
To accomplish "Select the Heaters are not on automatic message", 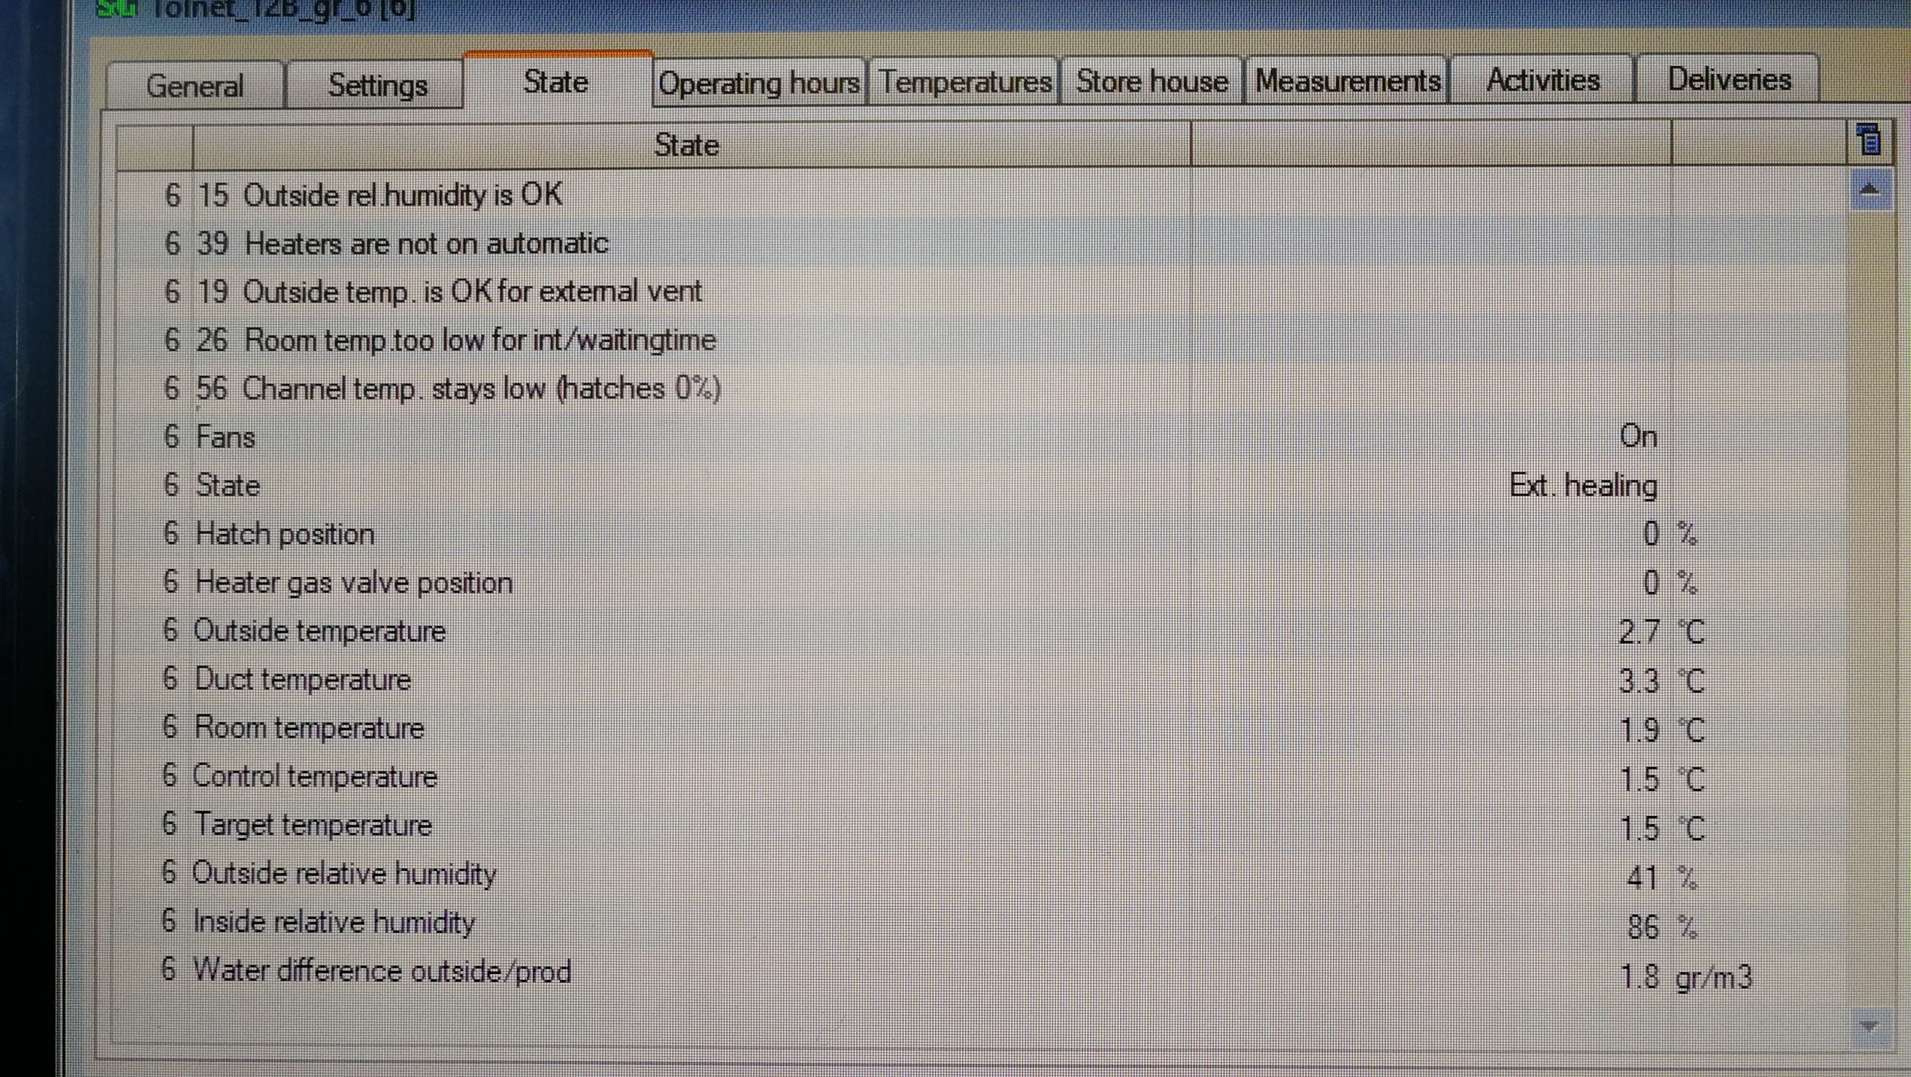I will 427,244.
